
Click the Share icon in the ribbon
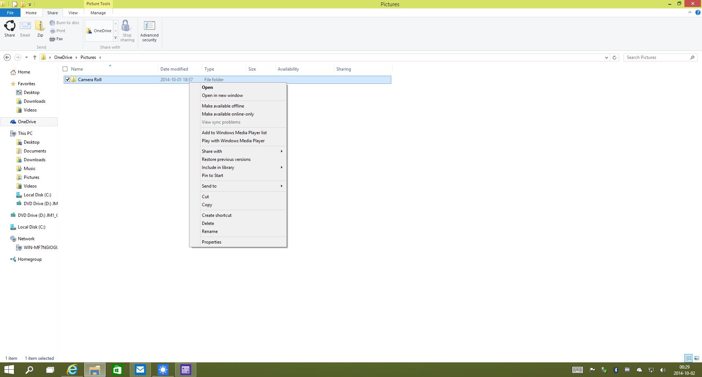(10, 29)
